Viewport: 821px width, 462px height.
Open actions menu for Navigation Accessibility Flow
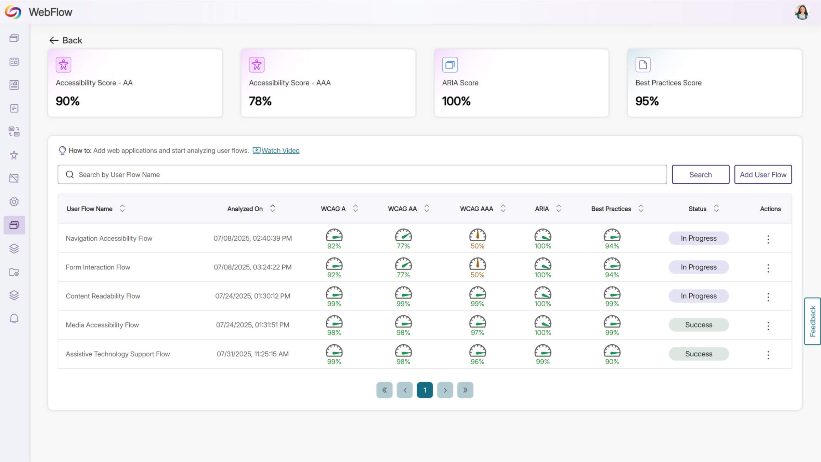(768, 239)
